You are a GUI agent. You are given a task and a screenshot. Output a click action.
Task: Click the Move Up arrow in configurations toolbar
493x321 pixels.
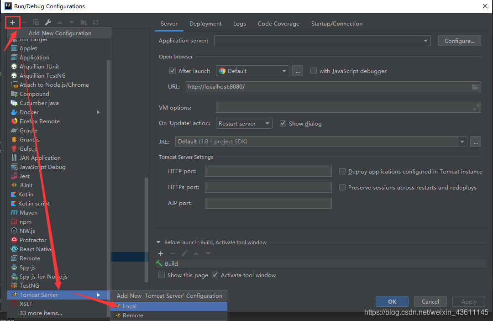(60, 22)
